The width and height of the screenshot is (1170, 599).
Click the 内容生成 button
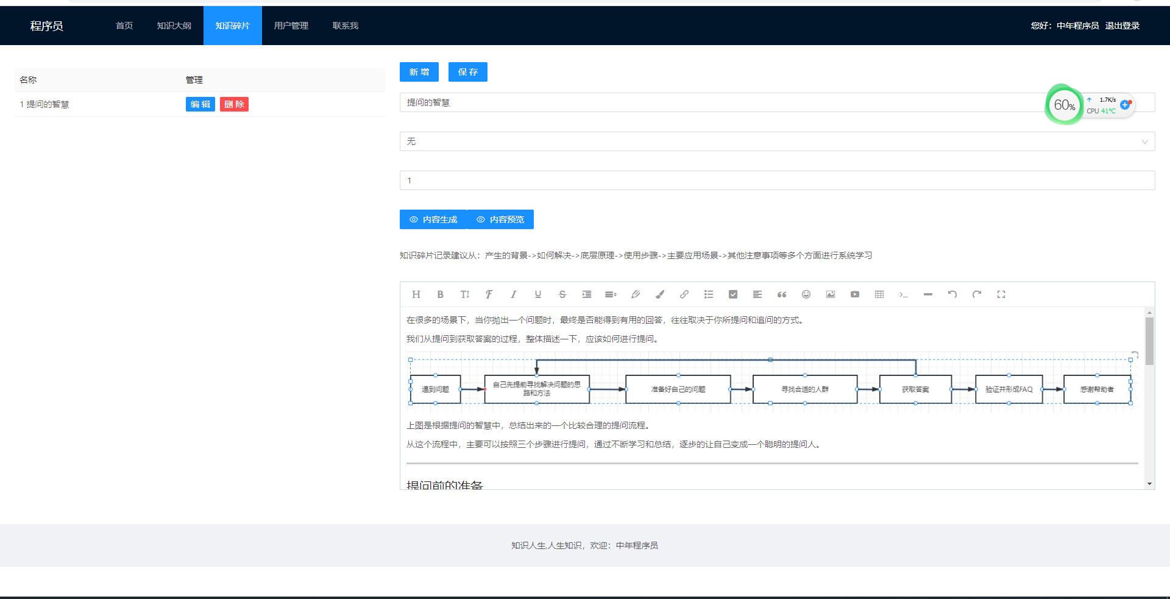[433, 219]
